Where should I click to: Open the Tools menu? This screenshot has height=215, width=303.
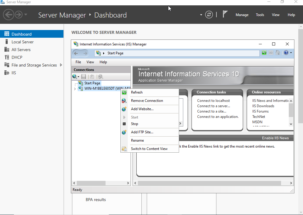(260, 15)
